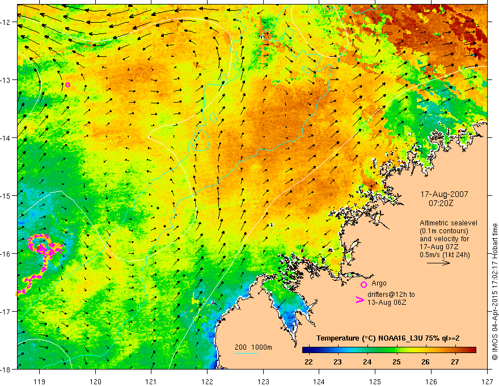Screen dimensions: 499x386
Task: Click the cyan bathymetry legend line
Action: [x=246, y=353]
